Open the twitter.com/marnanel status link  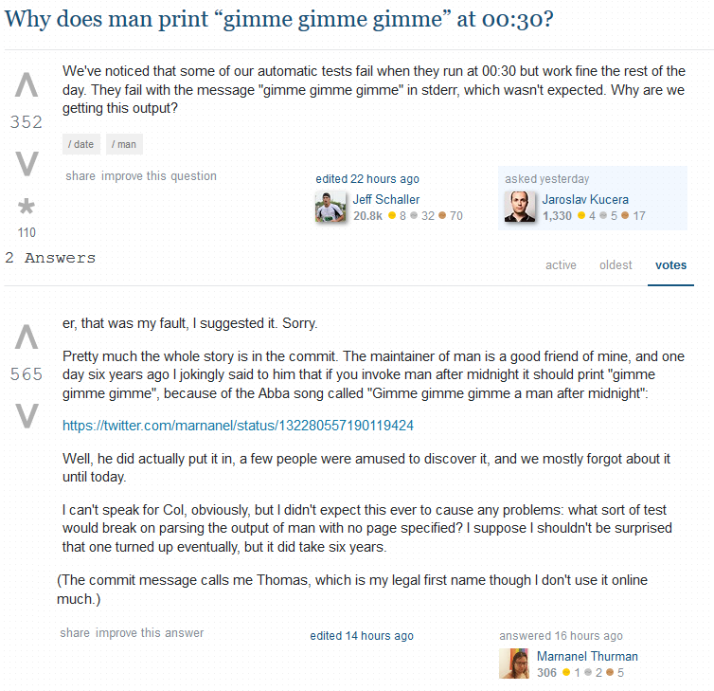tap(238, 426)
